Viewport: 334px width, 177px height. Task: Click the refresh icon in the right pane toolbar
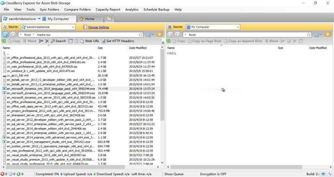[x=169, y=41]
